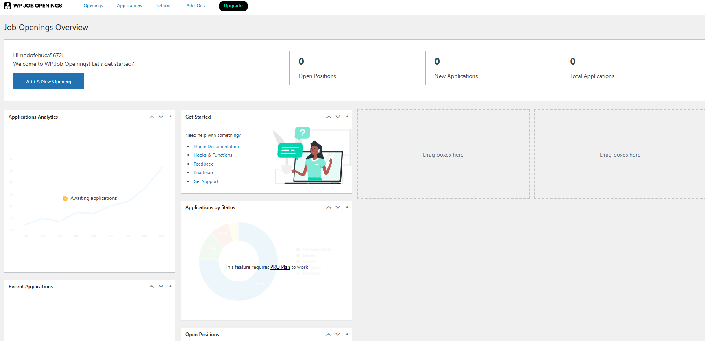Move Applications Analytics box down

click(161, 117)
